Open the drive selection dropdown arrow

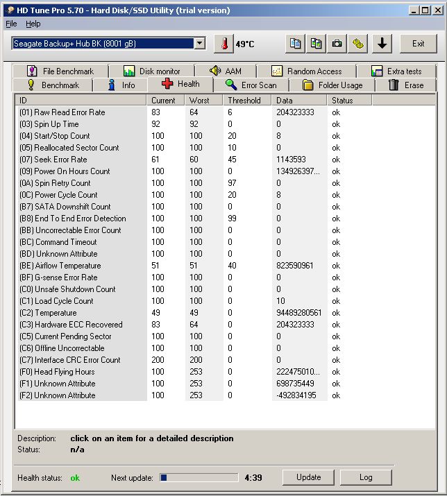click(x=200, y=43)
